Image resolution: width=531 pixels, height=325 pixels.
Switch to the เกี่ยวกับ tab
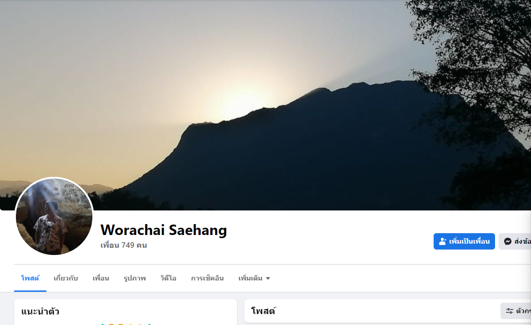[x=66, y=278]
